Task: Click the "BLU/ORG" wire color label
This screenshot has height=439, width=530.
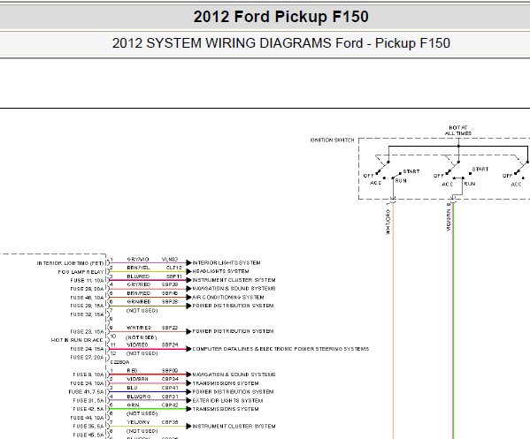Action: coord(139,397)
